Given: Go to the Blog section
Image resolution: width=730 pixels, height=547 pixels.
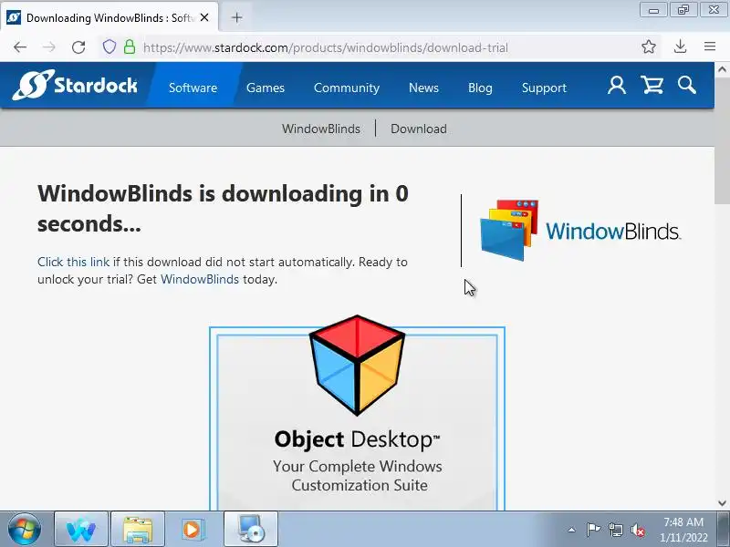Looking at the screenshot, I should pyautogui.click(x=480, y=88).
